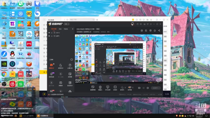Open the bell notifications icon above preview
The image size is (210, 118).
(155, 30)
